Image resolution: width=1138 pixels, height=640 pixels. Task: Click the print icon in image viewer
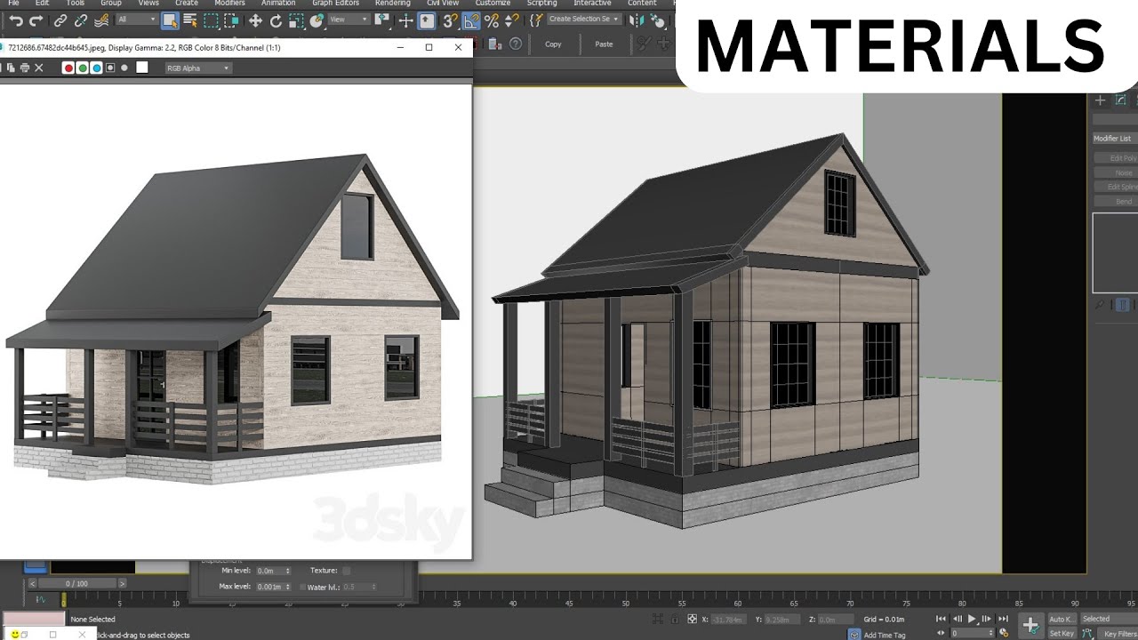coord(25,68)
